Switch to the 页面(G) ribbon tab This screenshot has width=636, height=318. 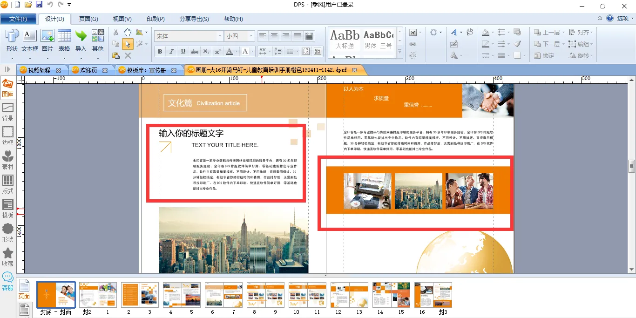click(x=88, y=19)
